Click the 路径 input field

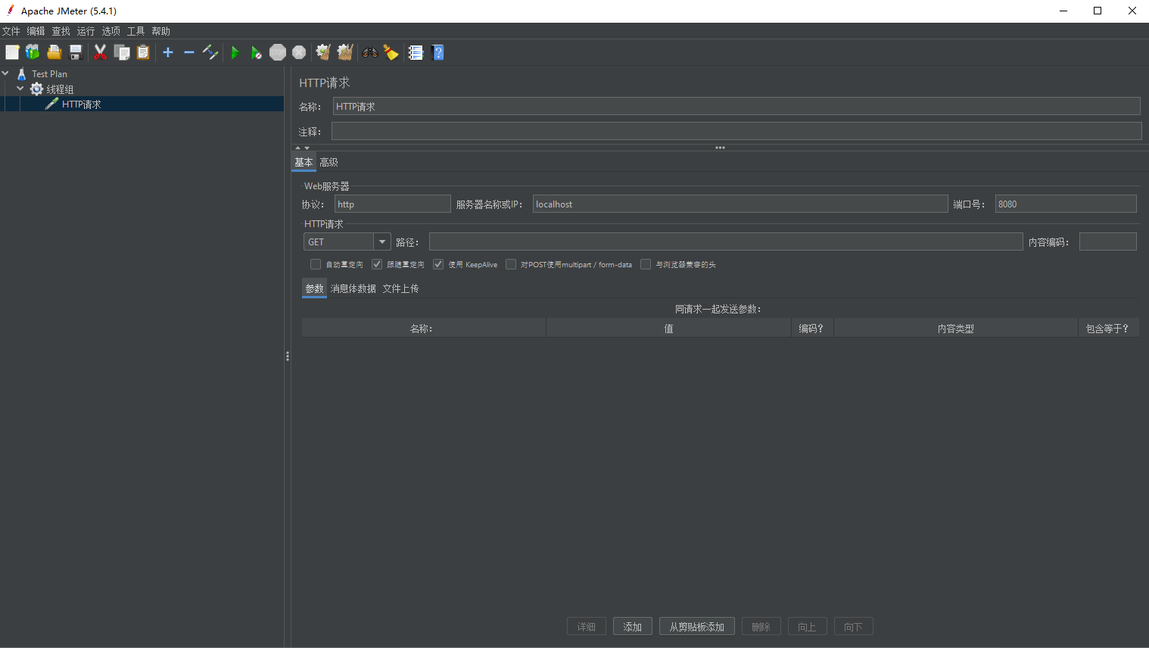pyautogui.click(x=726, y=241)
